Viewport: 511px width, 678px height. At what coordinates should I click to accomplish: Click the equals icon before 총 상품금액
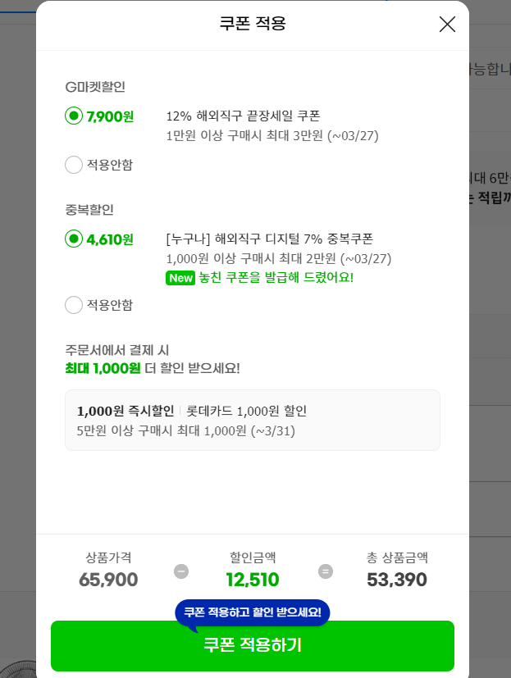click(x=326, y=571)
